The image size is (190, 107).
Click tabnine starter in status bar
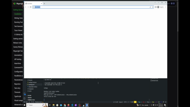[x=39, y=102]
